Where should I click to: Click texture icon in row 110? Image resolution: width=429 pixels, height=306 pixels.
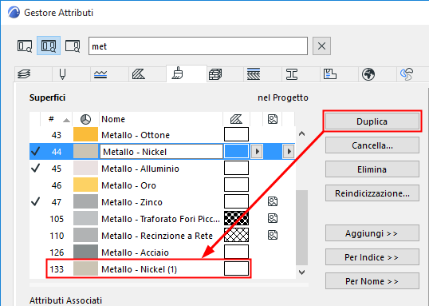coord(273,235)
